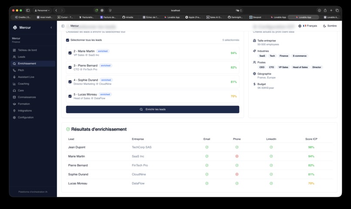Click Jean Dupont's email check icon
Screen dimensions: 351x209
(207, 147)
